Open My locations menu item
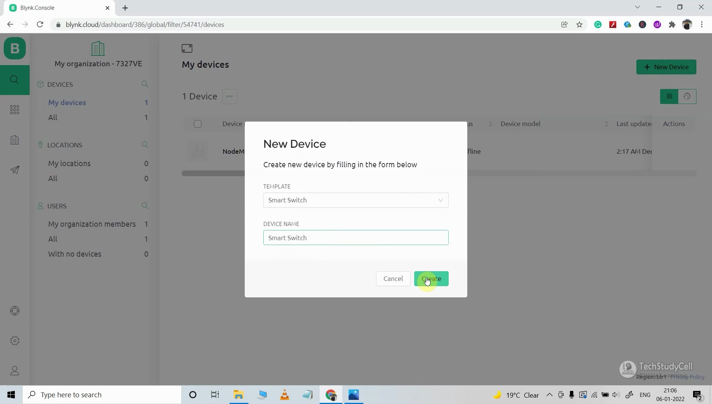Screen dimensions: 712x404 click(69, 163)
